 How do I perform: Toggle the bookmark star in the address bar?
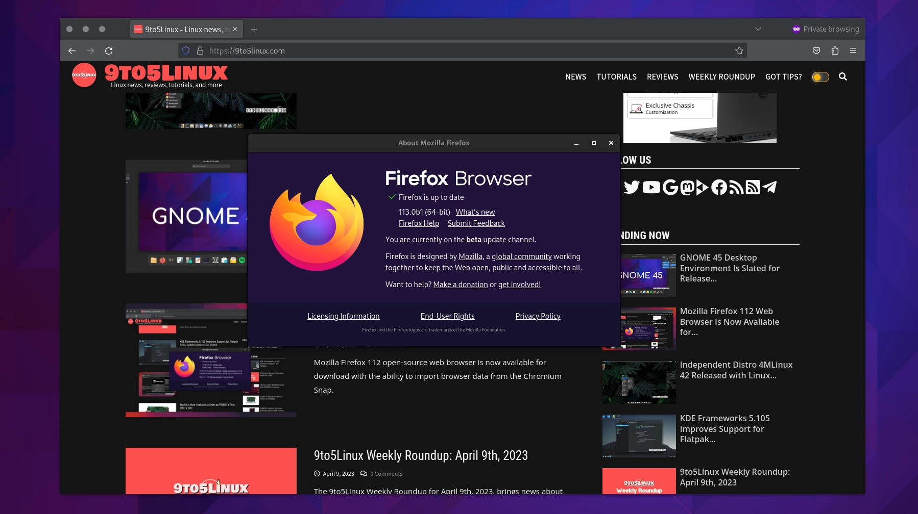pyautogui.click(x=739, y=50)
